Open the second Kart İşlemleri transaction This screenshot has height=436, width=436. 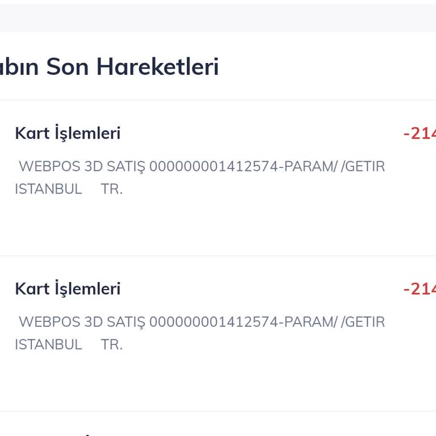(68, 289)
